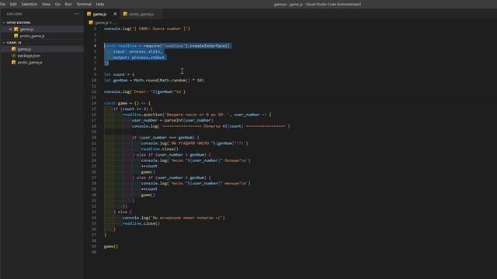Open the View menu
The height and width of the screenshot is (279, 497).
click(x=47, y=4)
